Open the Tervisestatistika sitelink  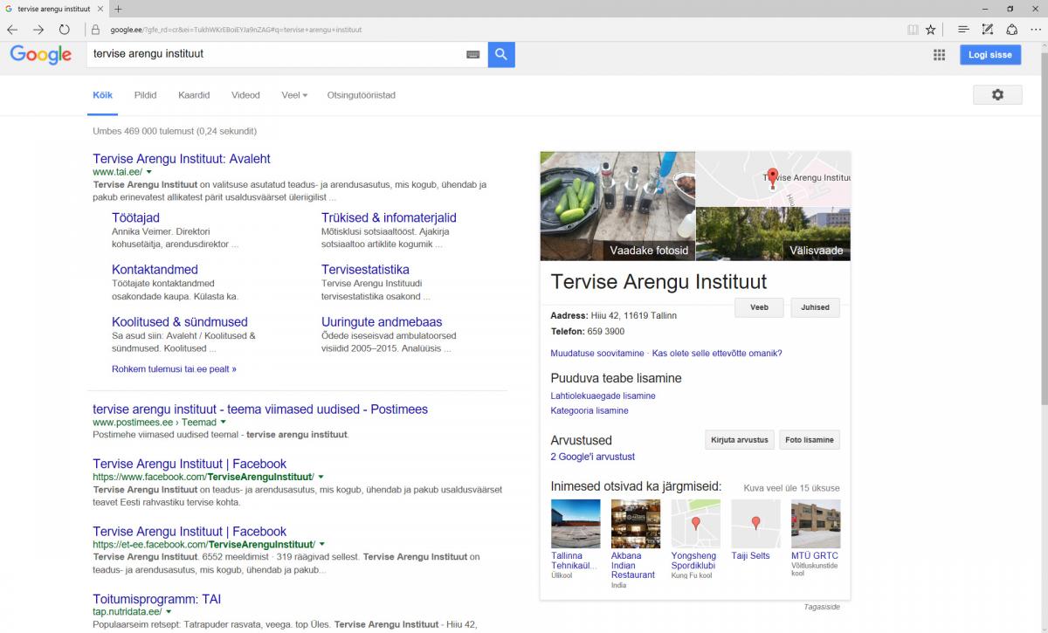365,270
